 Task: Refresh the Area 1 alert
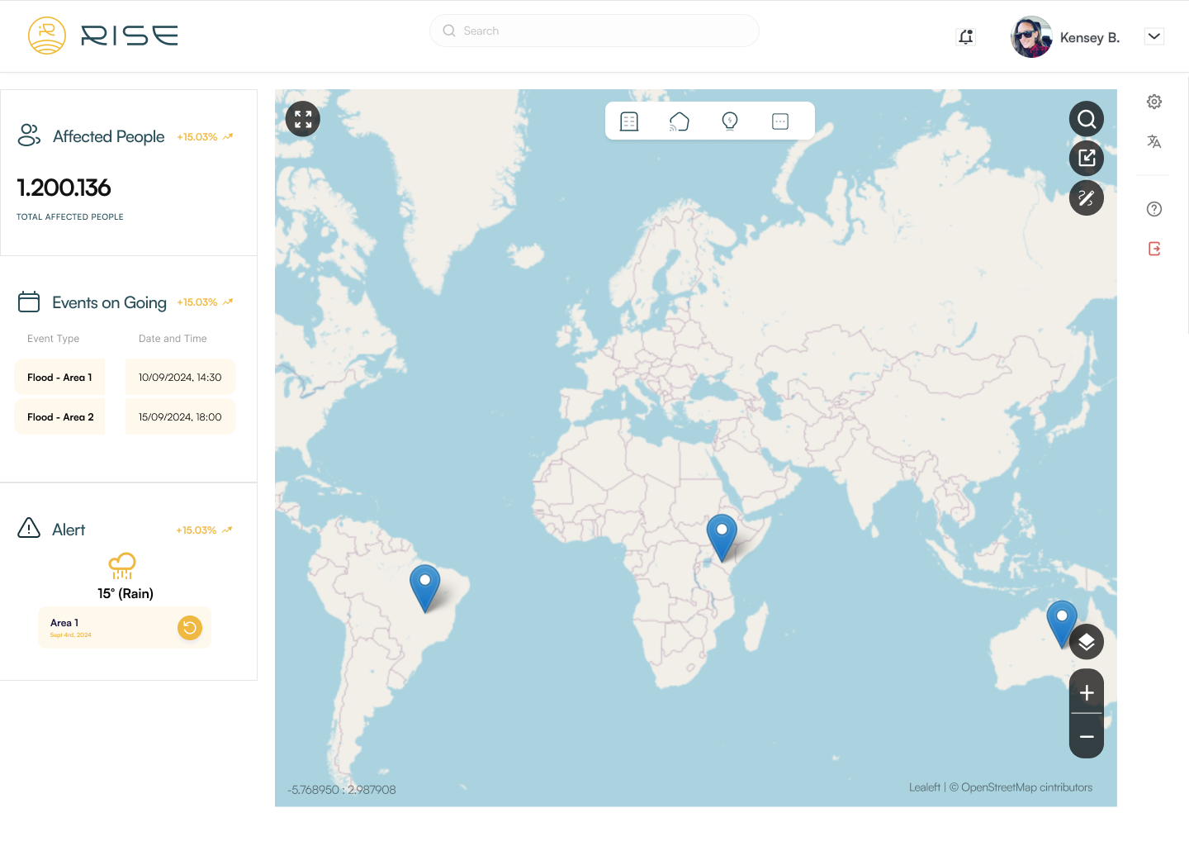190,628
